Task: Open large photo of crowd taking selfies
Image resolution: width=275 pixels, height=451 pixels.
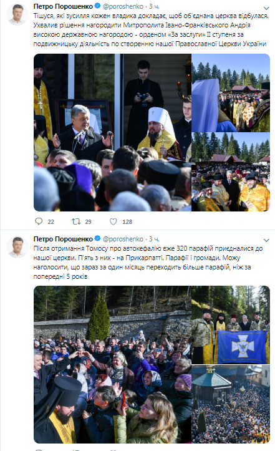Action: [x=112, y=364]
